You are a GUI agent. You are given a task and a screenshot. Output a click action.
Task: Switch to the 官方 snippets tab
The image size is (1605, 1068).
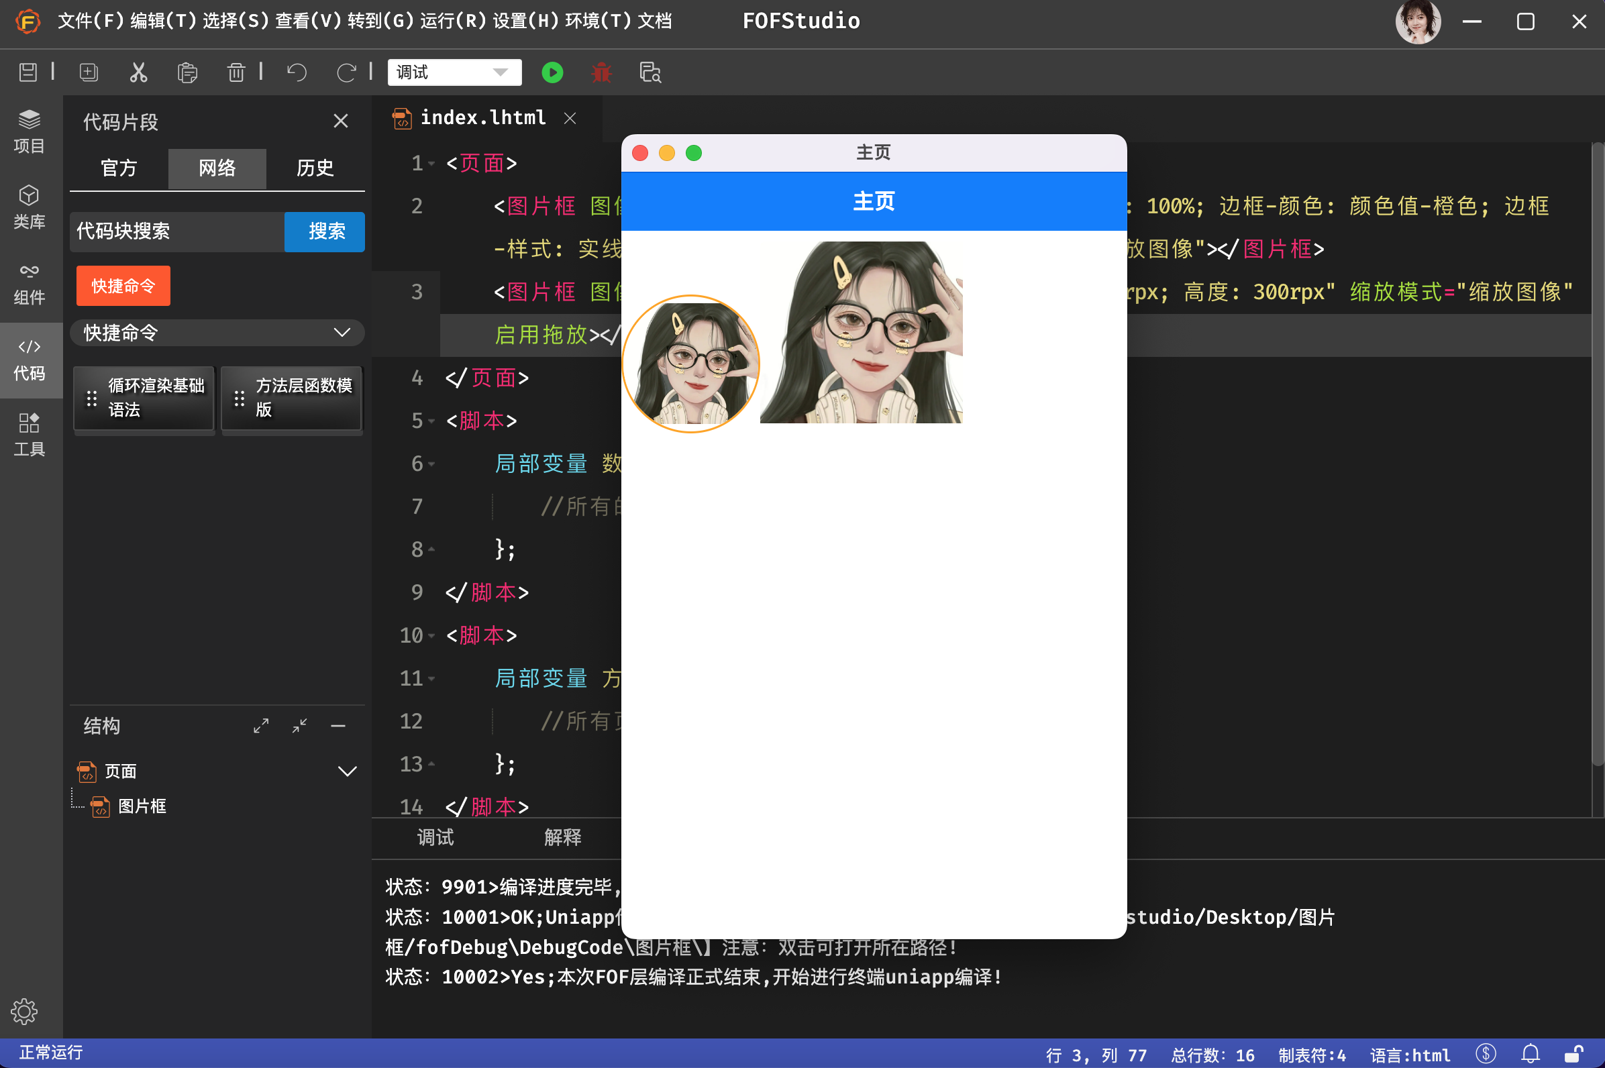[x=119, y=168]
